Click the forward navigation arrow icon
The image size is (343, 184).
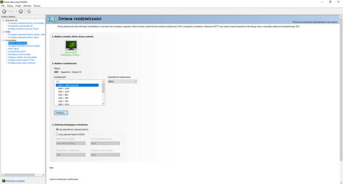(21, 11)
